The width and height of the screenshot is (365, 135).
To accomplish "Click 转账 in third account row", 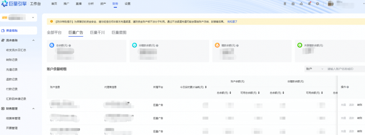I will tap(360, 131).
